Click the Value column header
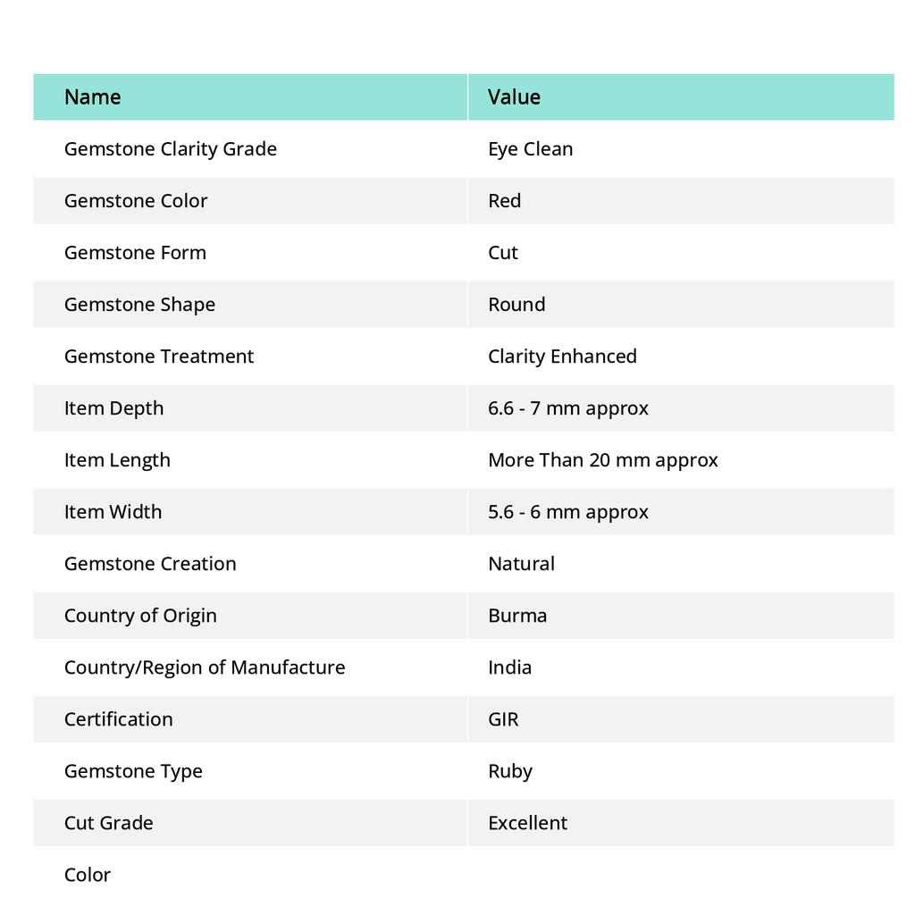915x915 pixels. tap(514, 97)
